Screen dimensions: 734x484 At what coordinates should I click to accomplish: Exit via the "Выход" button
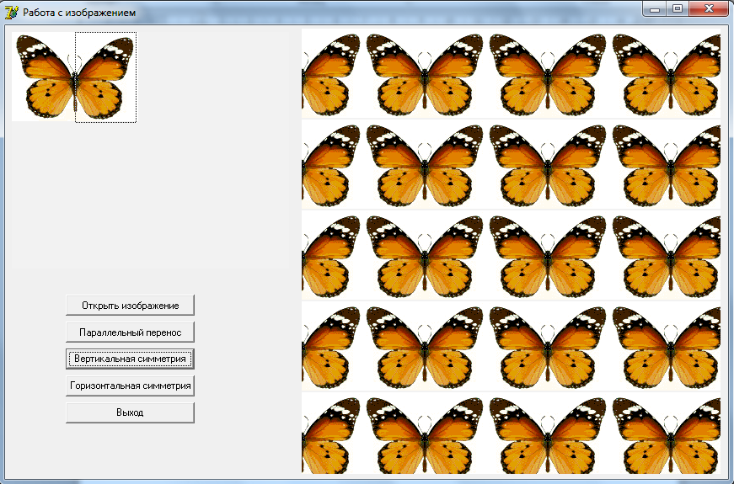[x=130, y=412]
